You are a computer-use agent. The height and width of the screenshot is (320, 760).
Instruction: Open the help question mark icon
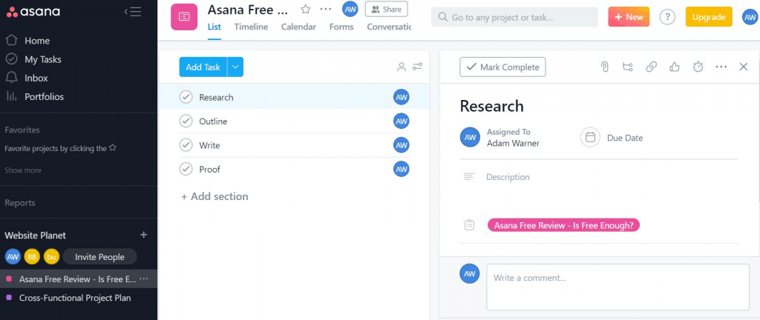pos(667,17)
